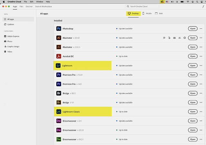Click the circular play icon in Illustrator row

point(184,38)
